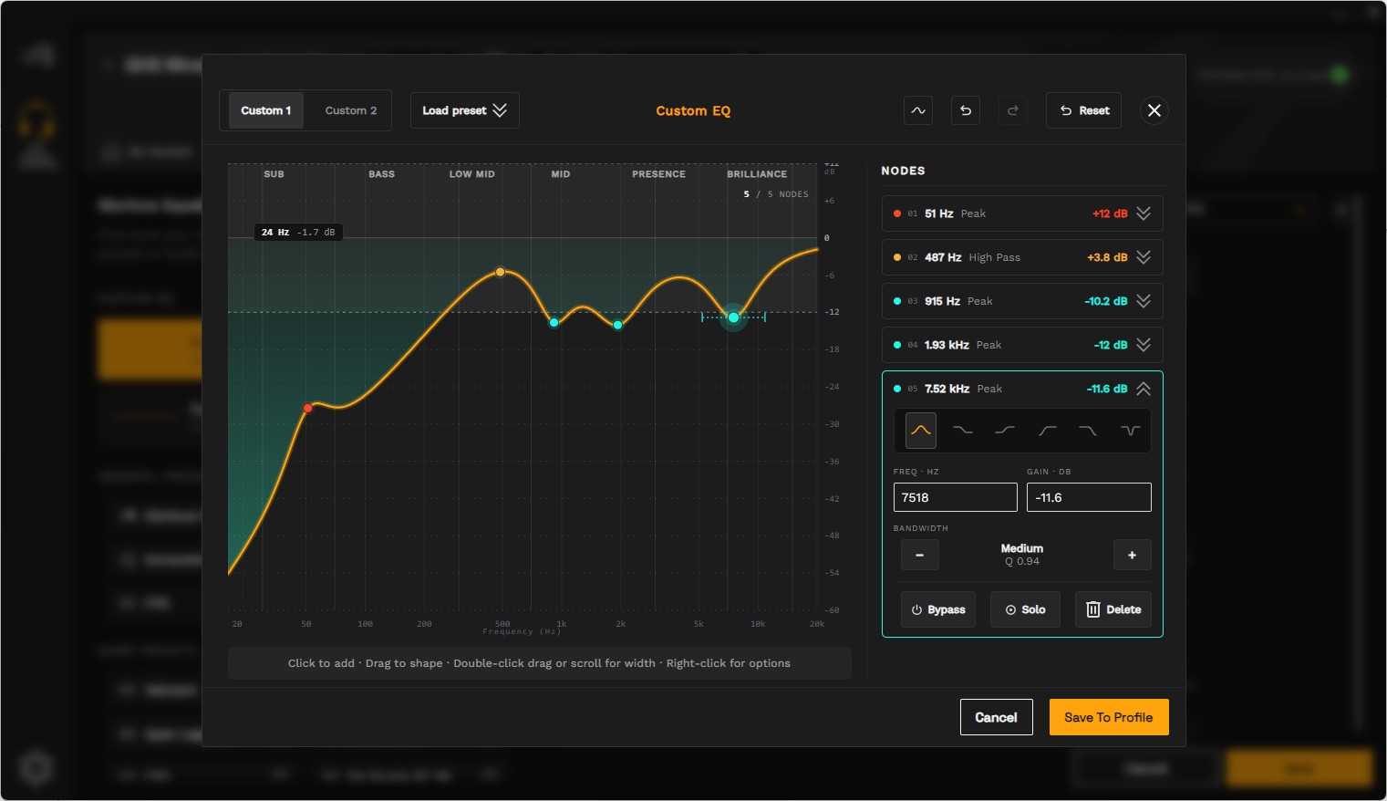Image resolution: width=1387 pixels, height=801 pixels.
Task: Choose the low shelf filter icon
Action: [963, 431]
